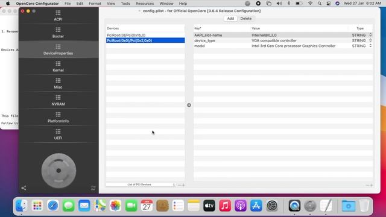Open the List of PCI Devices dropdown
This screenshot has width=386, height=217.
coord(141,184)
